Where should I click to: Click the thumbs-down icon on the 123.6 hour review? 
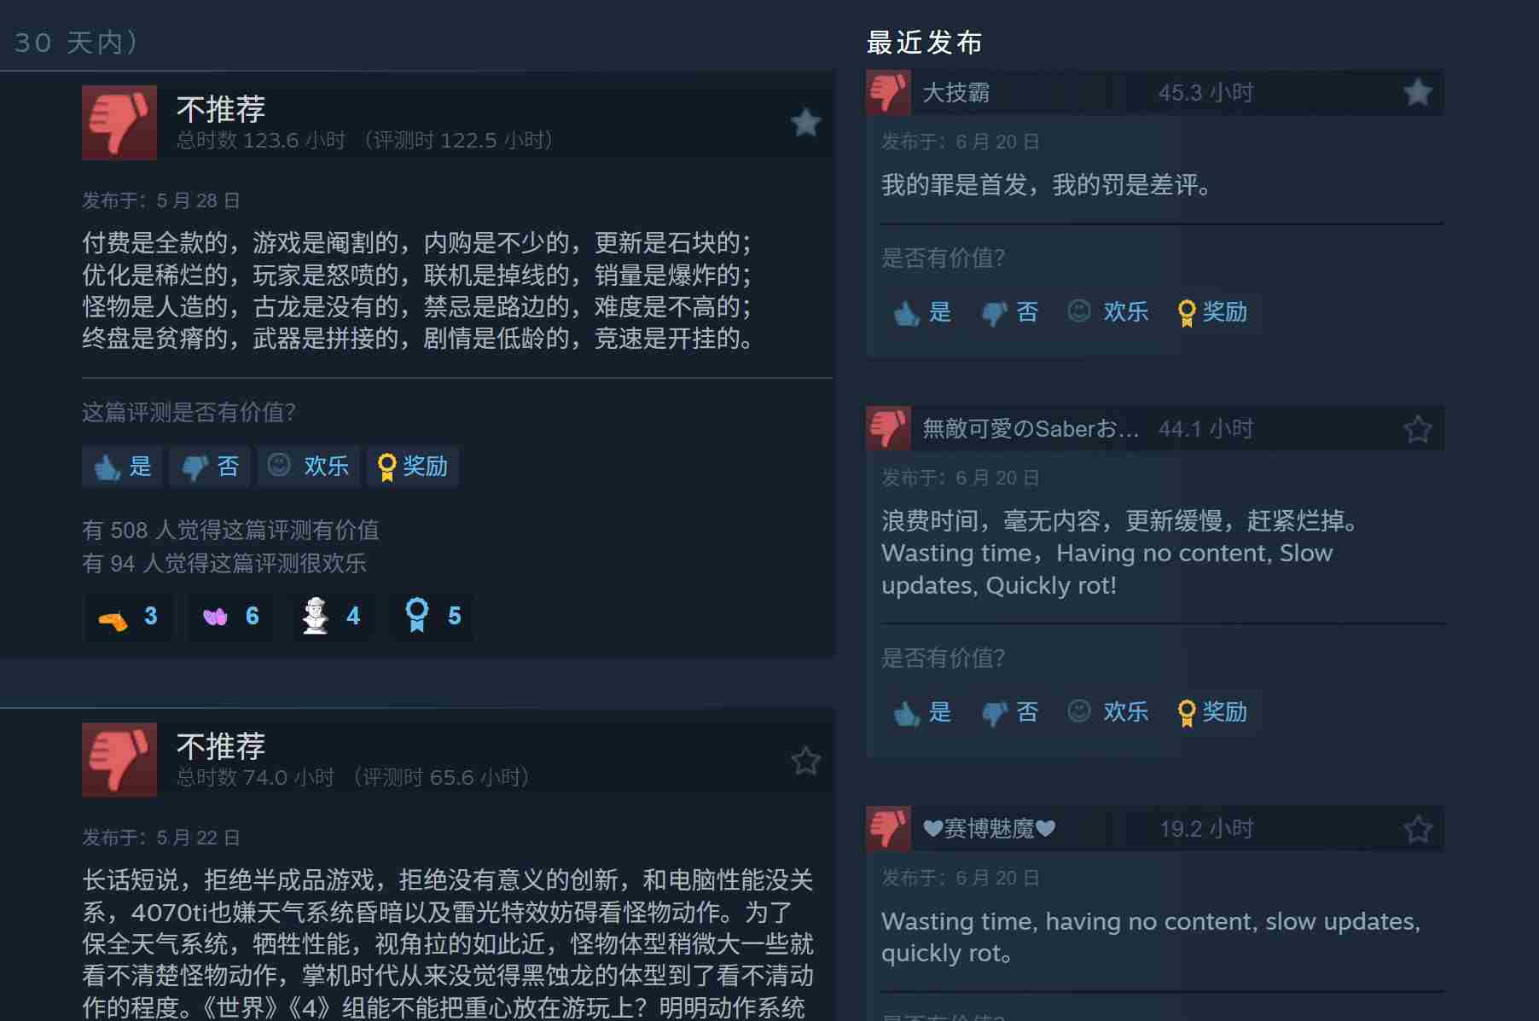point(119,122)
